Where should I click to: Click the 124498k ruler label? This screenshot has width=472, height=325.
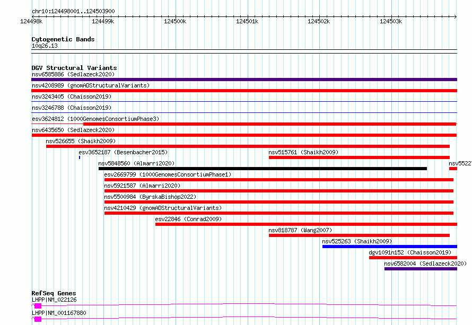pyautogui.click(x=31, y=21)
